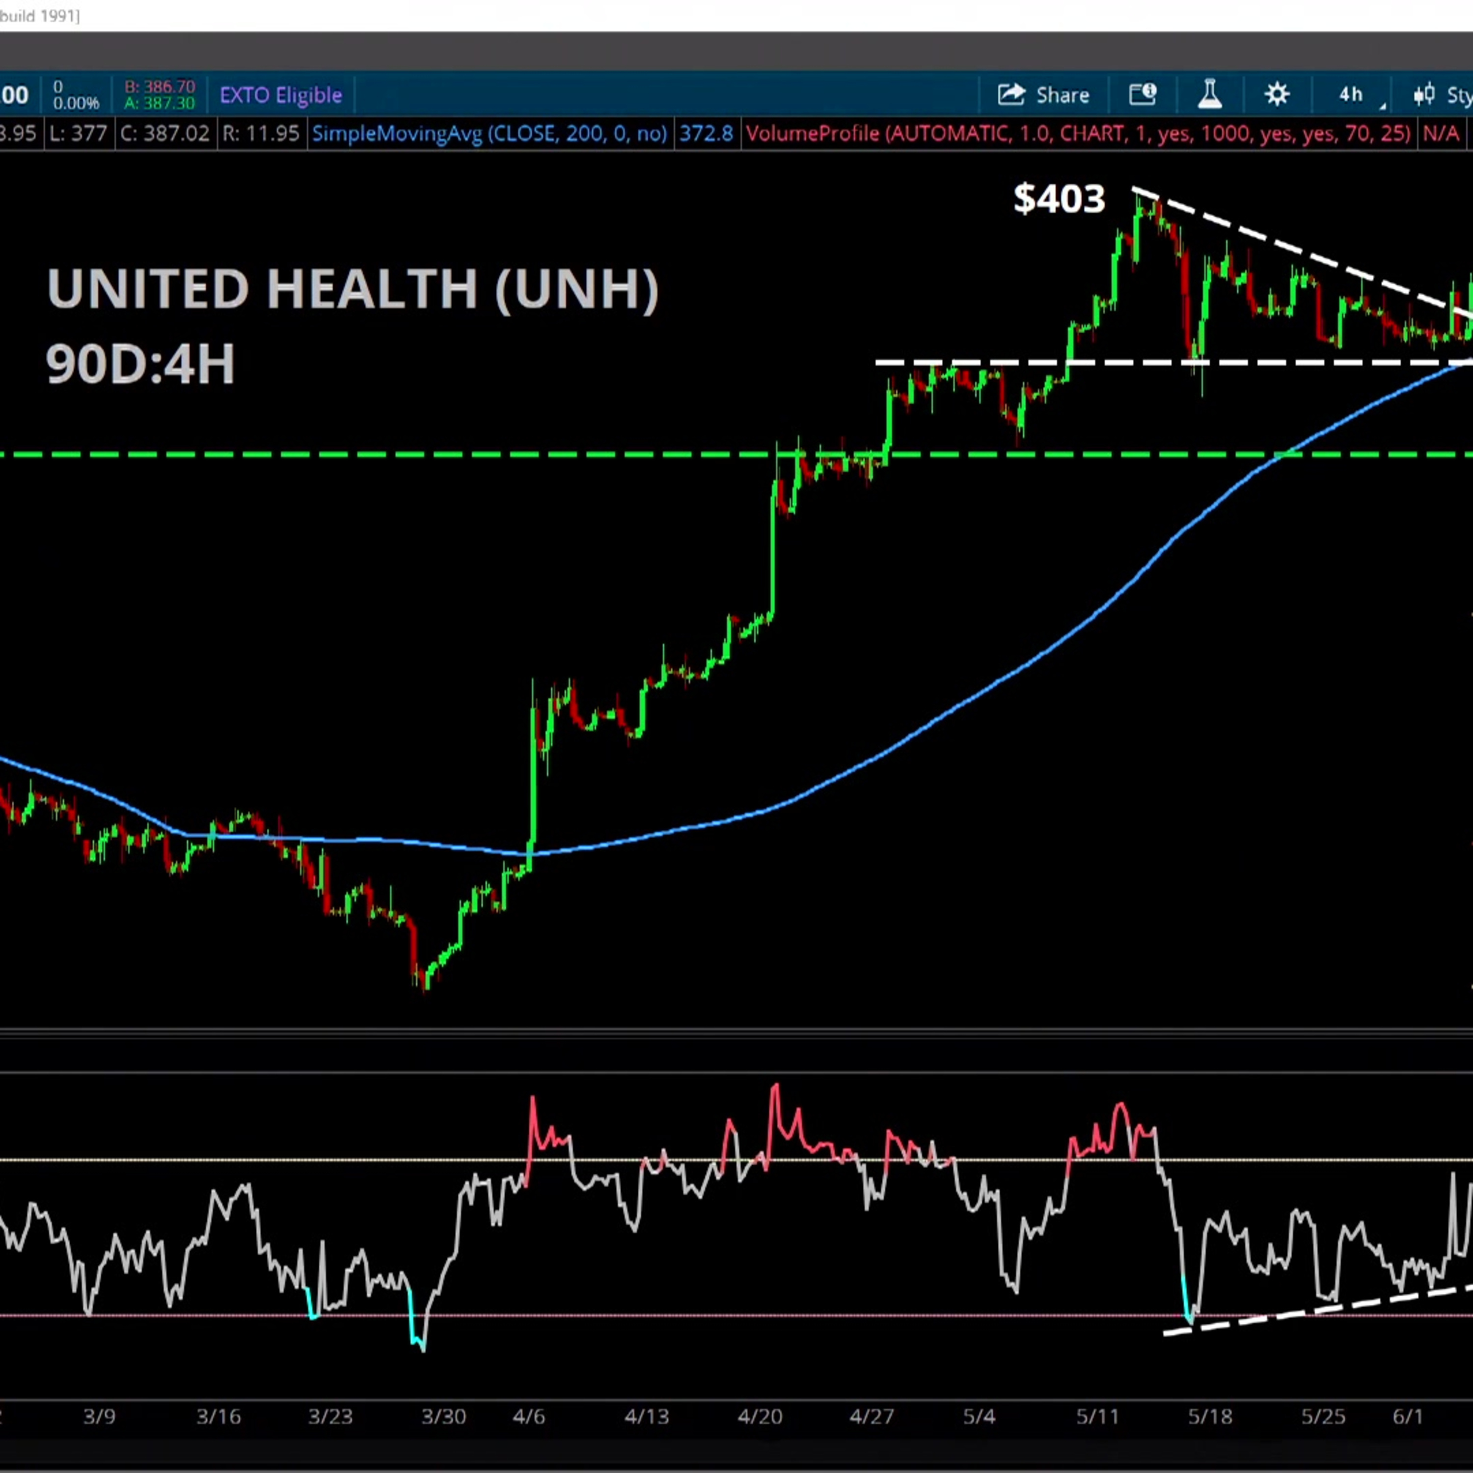Click the 4/20 date on time axis
This screenshot has height=1473, width=1473.
click(x=760, y=1417)
